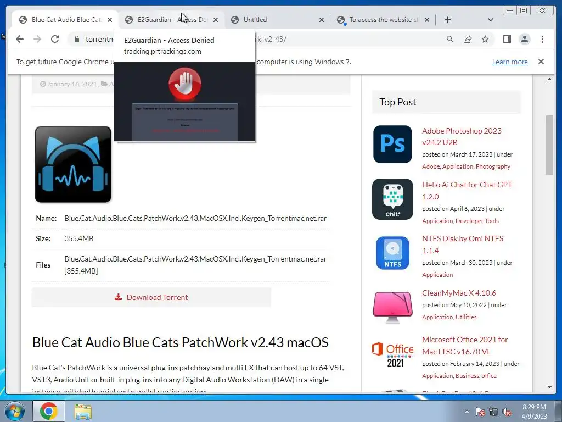Click the Chrome taskbar icon
Image resolution: width=562 pixels, height=422 pixels.
(49, 411)
